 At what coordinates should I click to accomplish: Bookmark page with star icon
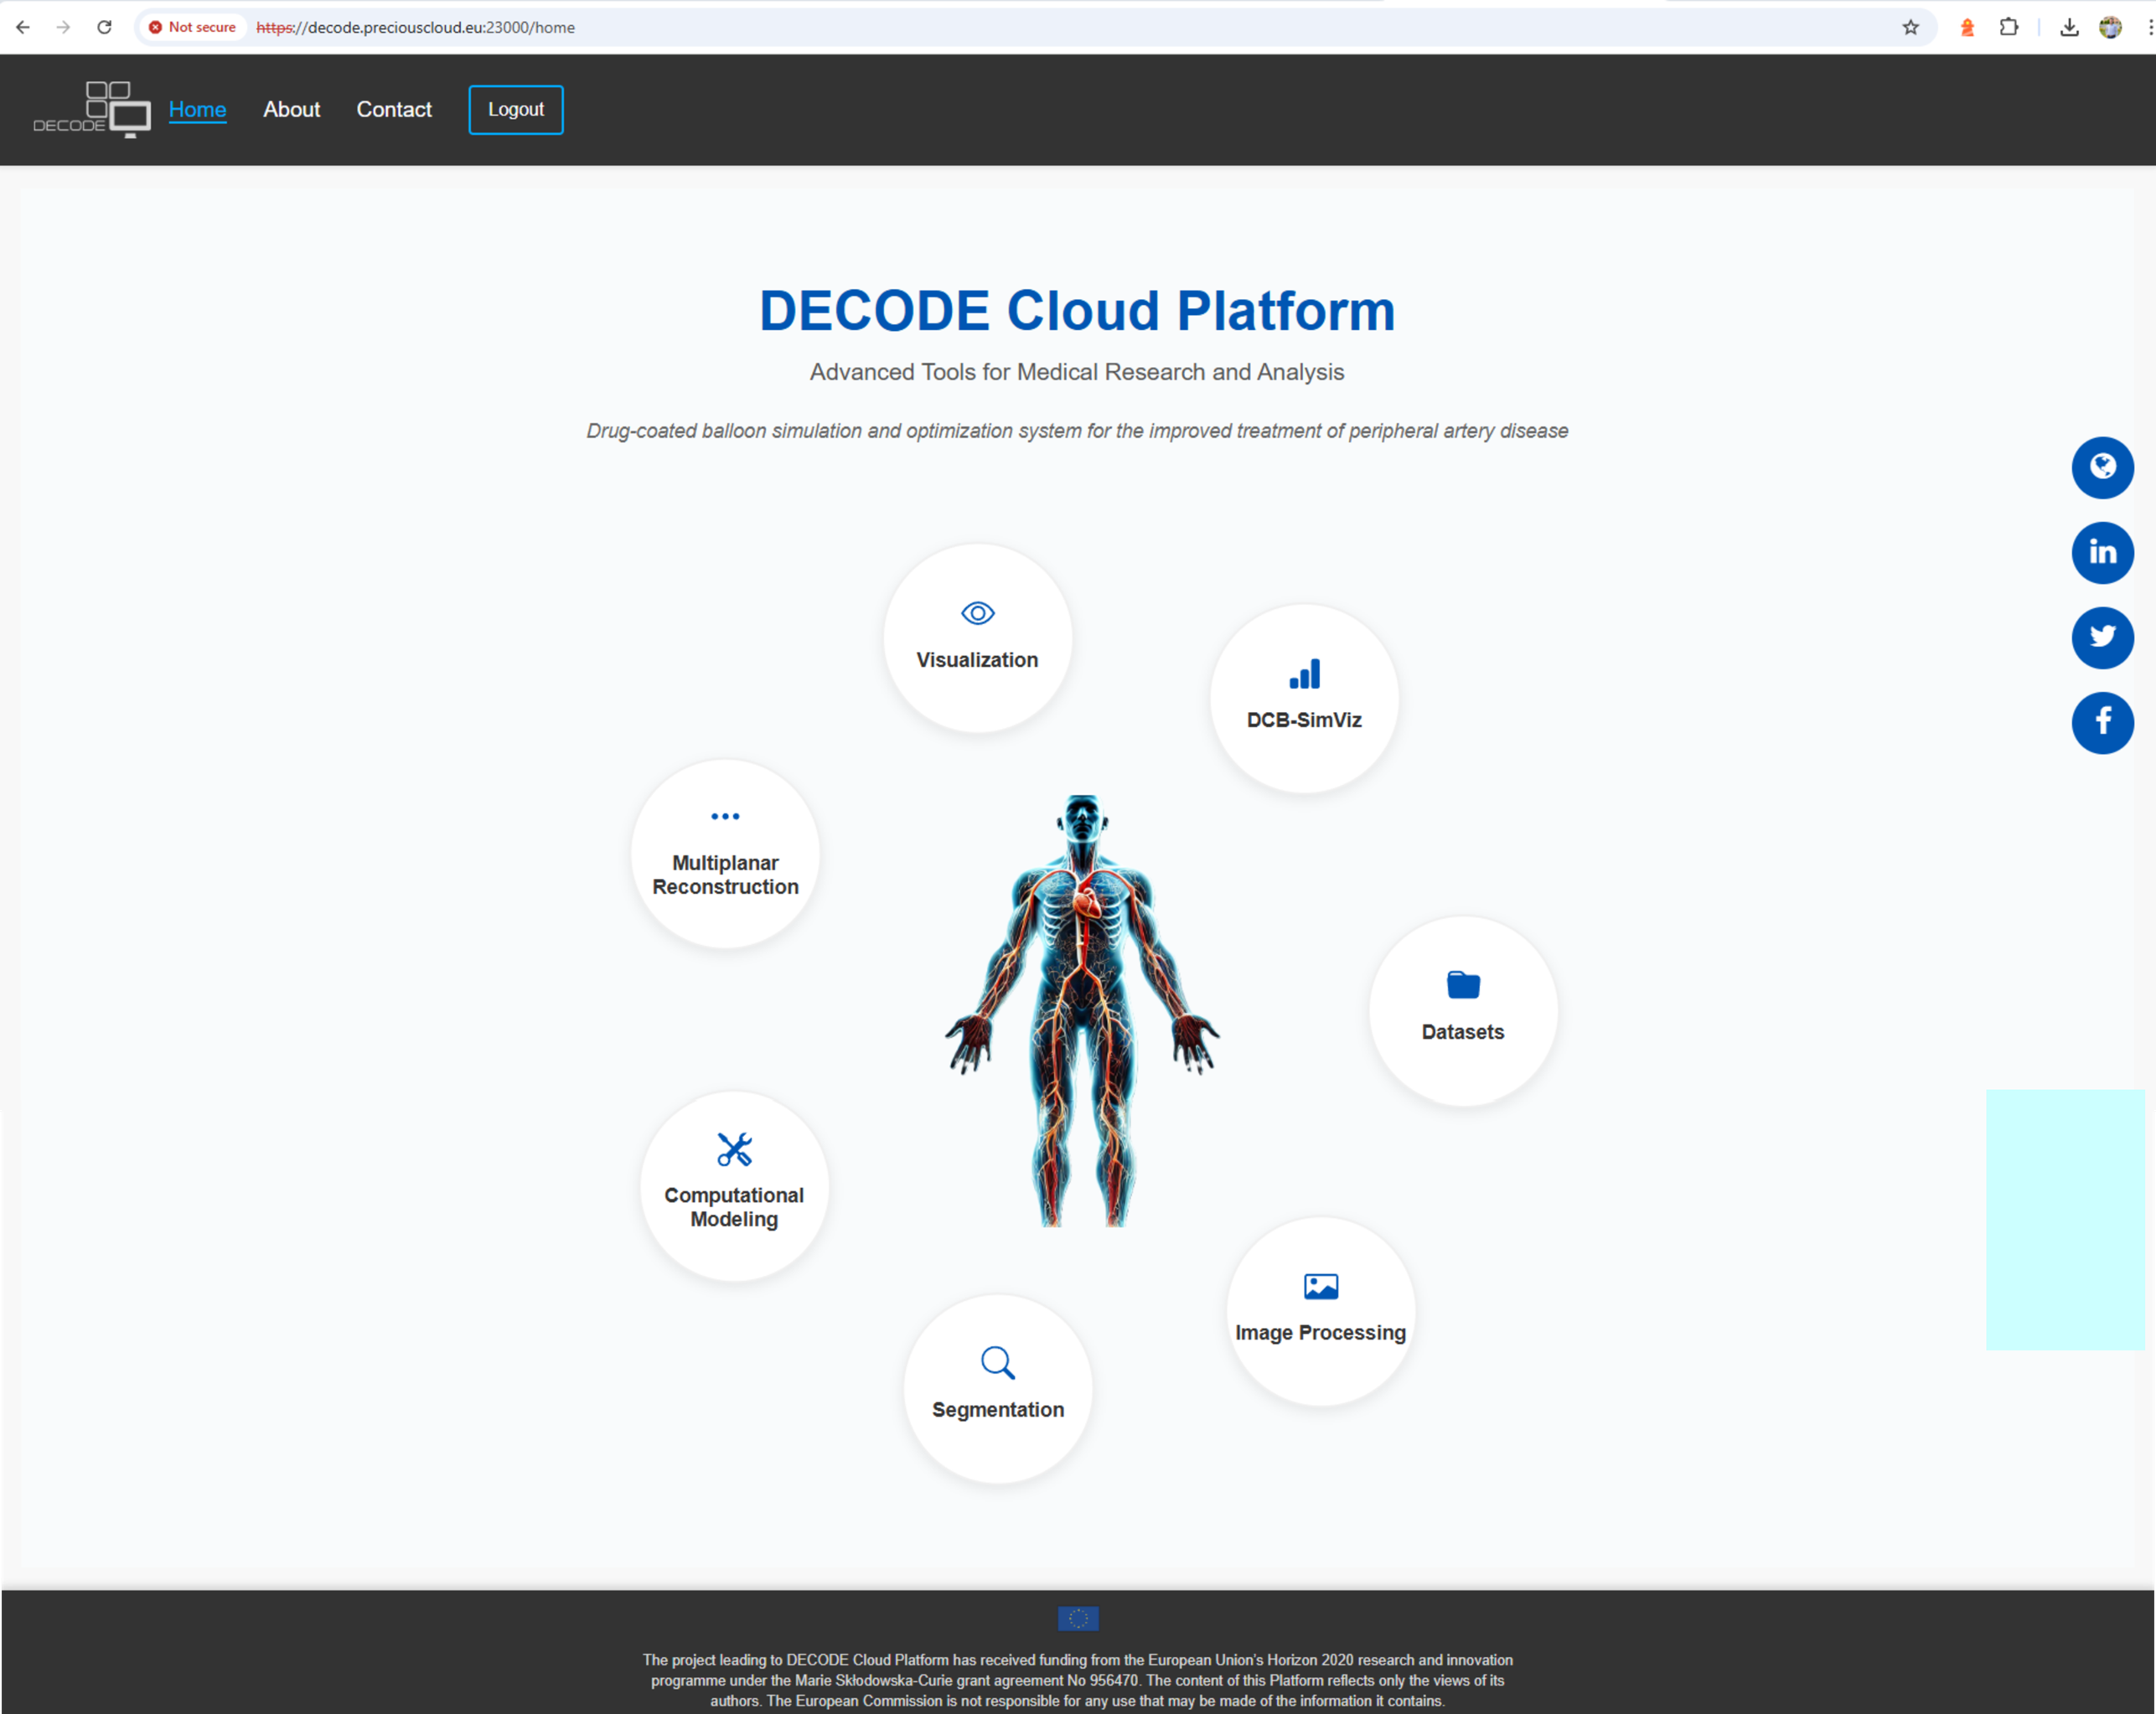click(1910, 27)
